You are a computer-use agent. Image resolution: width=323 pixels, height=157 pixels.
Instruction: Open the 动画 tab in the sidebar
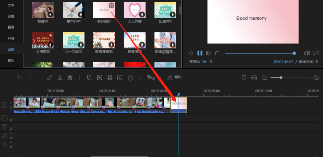[x=11, y=49]
